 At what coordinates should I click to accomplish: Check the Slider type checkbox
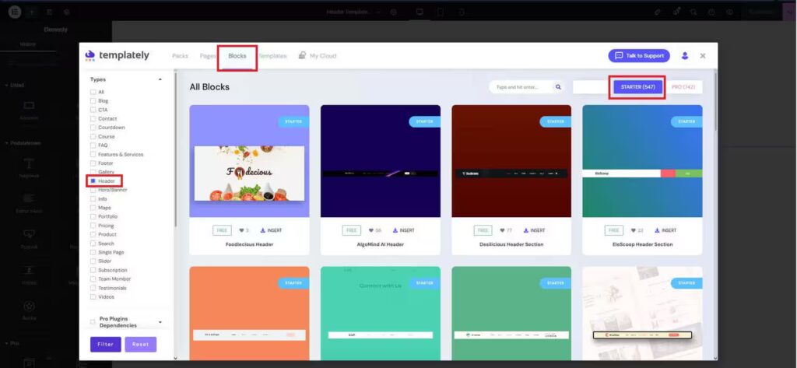click(x=93, y=261)
